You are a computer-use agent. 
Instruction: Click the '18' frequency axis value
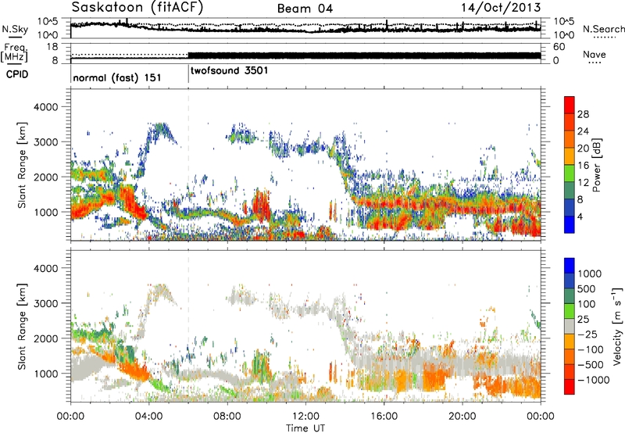52,47
